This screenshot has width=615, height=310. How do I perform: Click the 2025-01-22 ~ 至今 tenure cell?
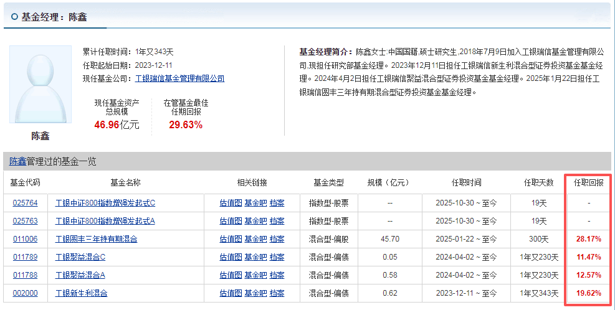coord(466,239)
